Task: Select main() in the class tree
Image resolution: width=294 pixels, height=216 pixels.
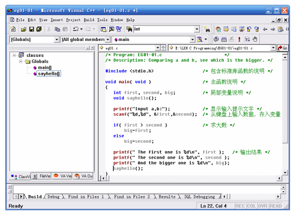Action: pyautogui.click(x=45, y=68)
